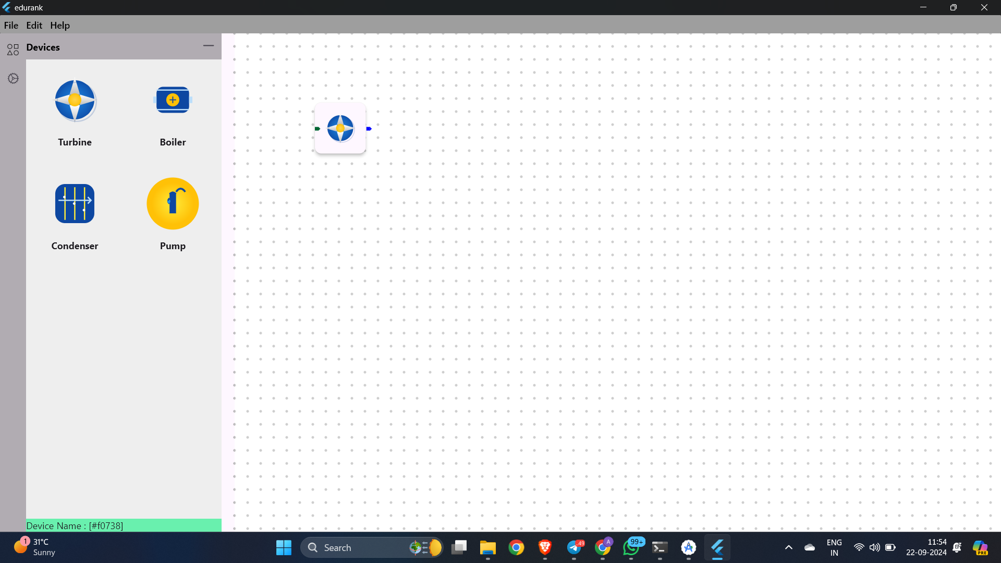Switch ENG IN input language
Screen dimensions: 1001x563
click(x=834, y=547)
